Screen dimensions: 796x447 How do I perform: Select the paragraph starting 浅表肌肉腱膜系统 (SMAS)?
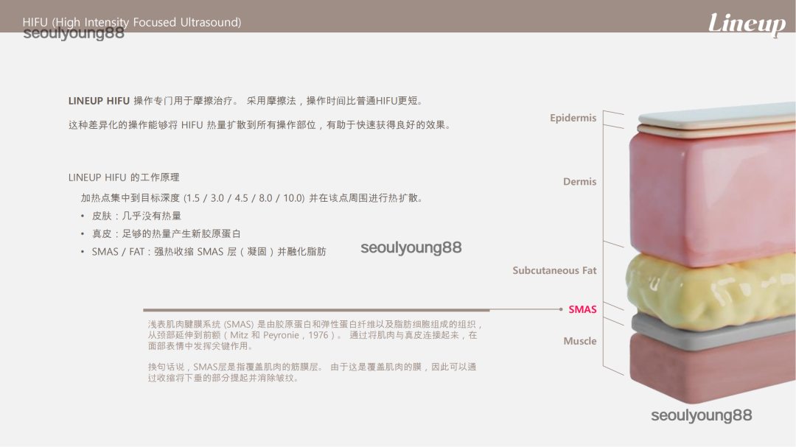coord(315,335)
